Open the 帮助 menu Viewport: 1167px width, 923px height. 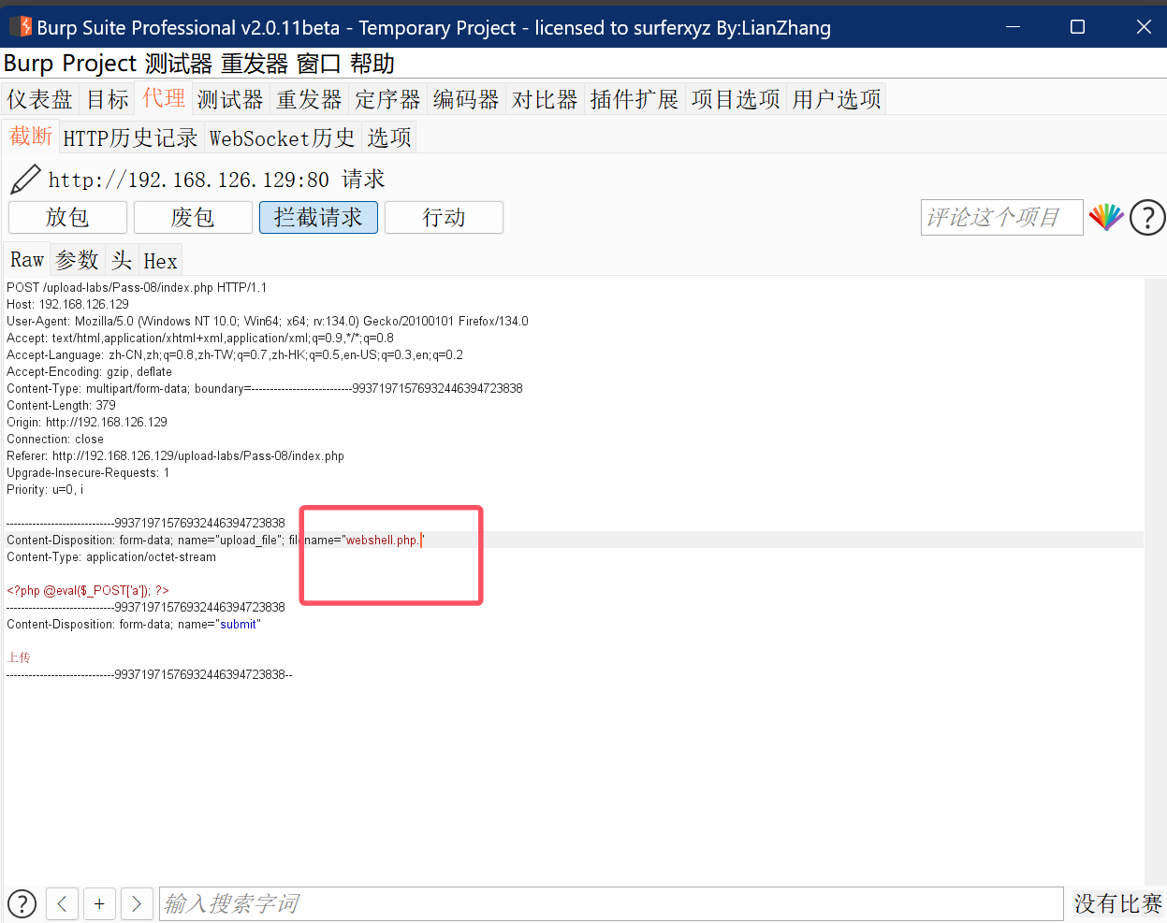(x=372, y=64)
